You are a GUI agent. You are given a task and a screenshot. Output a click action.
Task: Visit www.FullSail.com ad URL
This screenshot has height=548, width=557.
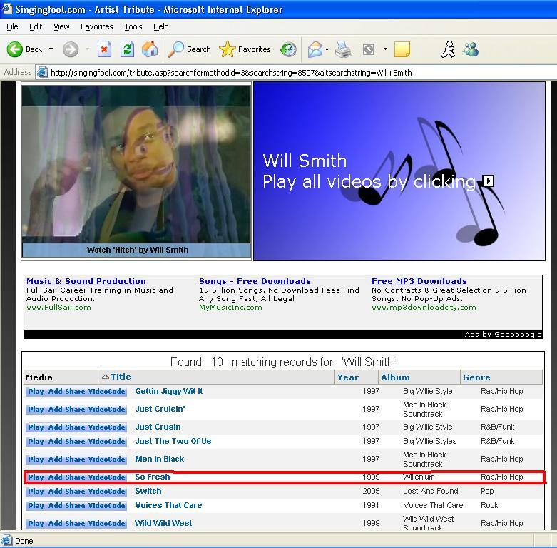58,308
